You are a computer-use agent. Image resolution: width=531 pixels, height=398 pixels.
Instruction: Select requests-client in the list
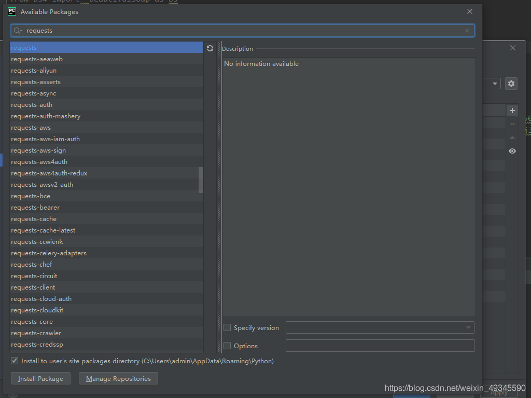(106, 287)
